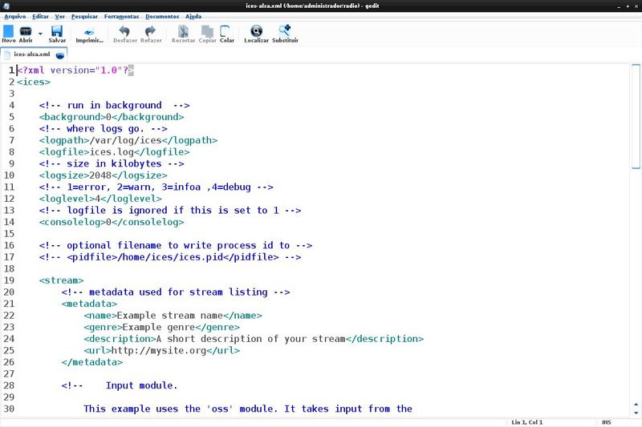The width and height of the screenshot is (642, 427).
Task: Open the Arquivo menu
Action: (x=15, y=16)
